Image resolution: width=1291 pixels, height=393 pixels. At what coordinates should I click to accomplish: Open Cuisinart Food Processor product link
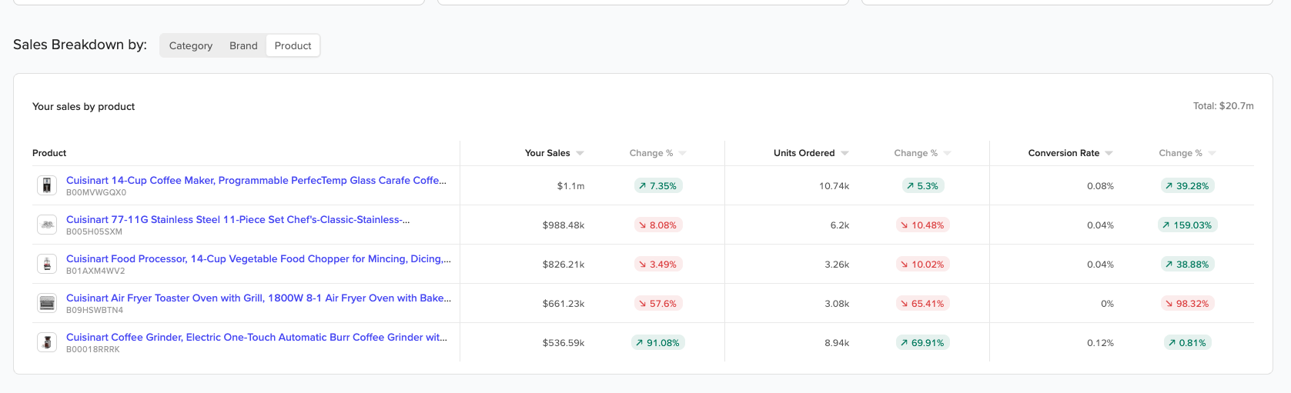pos(259,259)
